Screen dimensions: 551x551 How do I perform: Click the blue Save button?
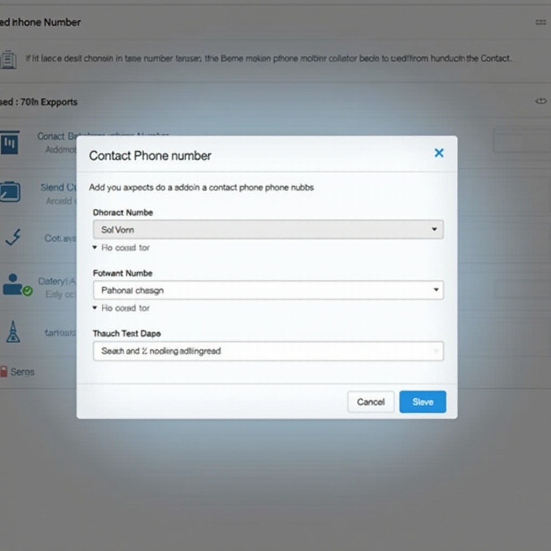pos(422,402)
